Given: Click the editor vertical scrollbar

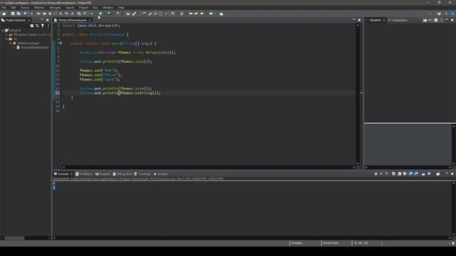Looking at the screenshot, I should click(358, 95).
